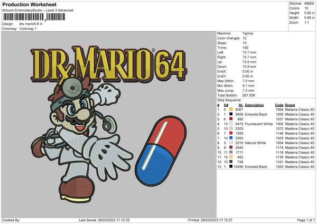Click the 'Stop Sequence:' heading
Screen dimensions: 317x224
point(229,100)
